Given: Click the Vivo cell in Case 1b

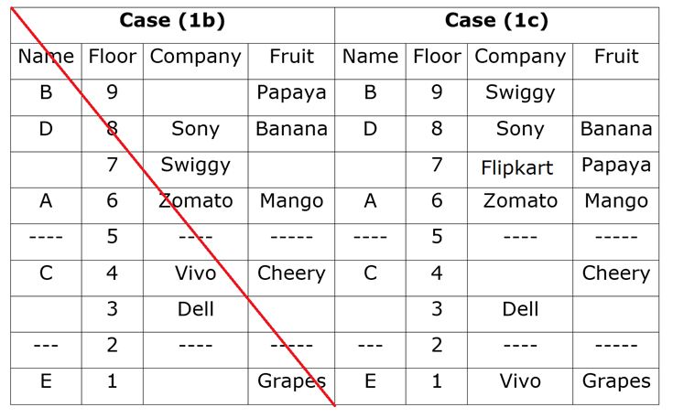Looking at the screenshot, I should (x=195, y=273).
